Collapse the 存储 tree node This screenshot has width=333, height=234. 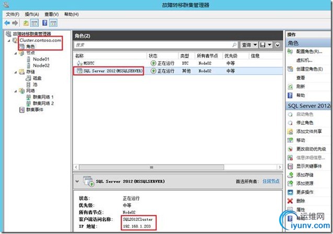(x=16, y=72)
